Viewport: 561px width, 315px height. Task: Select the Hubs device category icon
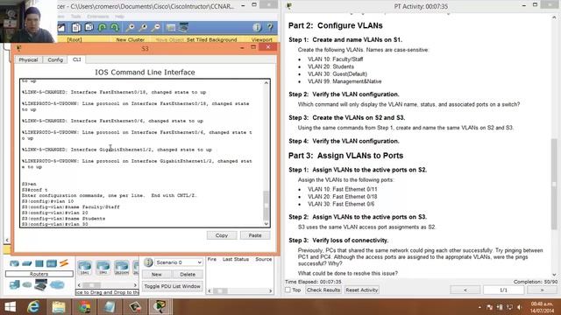coord(39,263)
